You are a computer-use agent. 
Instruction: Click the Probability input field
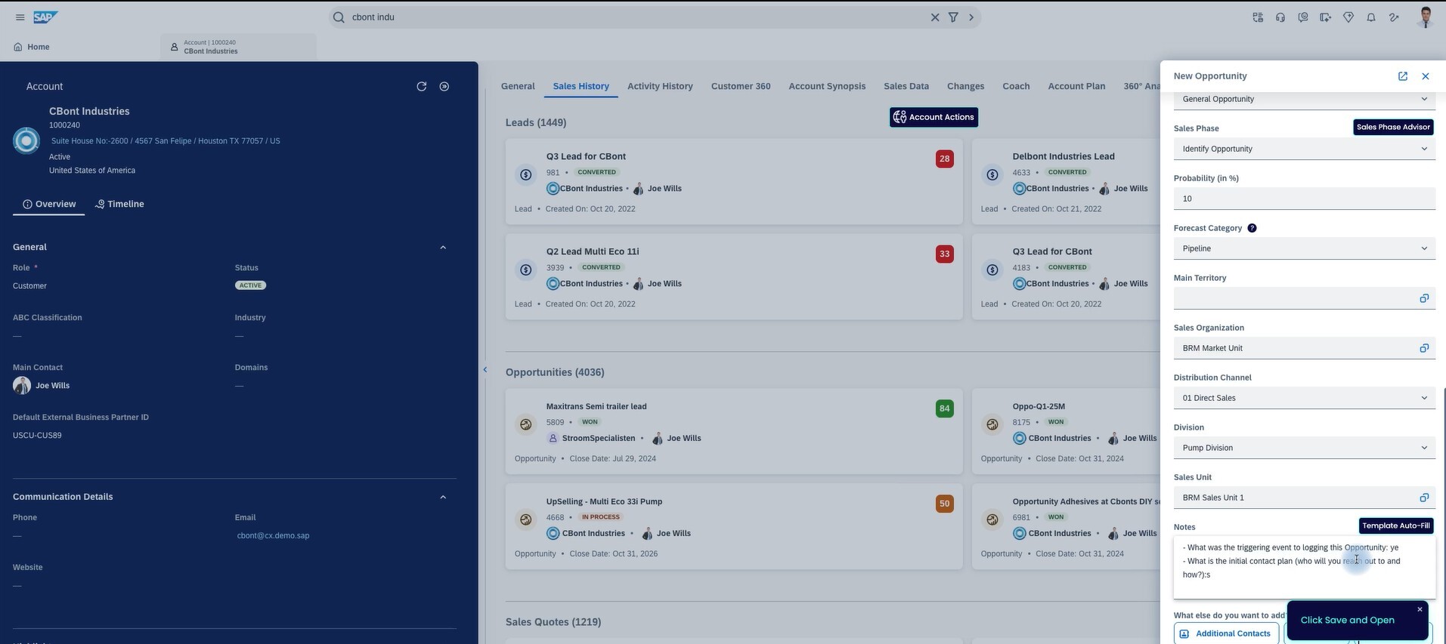[x=1304, y=199]
